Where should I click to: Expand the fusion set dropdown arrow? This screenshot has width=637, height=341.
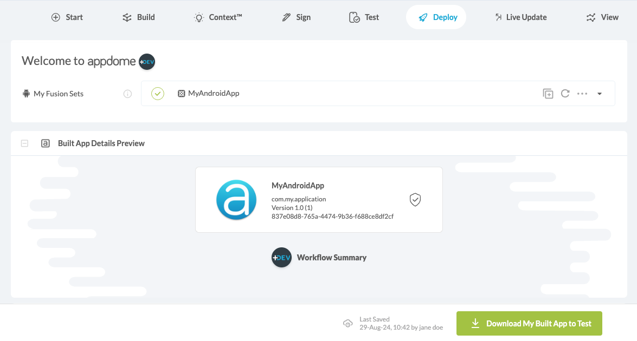pyautogui.click(x=600, y=94)
